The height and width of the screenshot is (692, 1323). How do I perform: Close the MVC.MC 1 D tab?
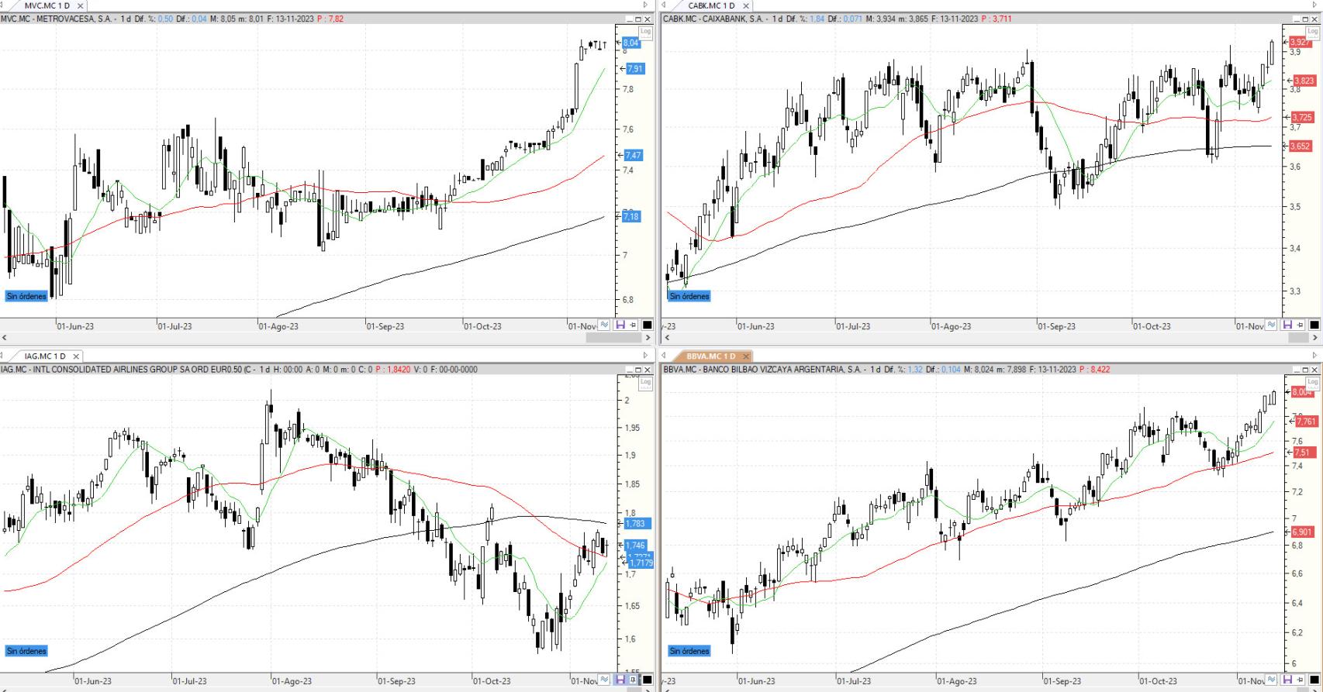pyautogui.click(x=80, y=5)
